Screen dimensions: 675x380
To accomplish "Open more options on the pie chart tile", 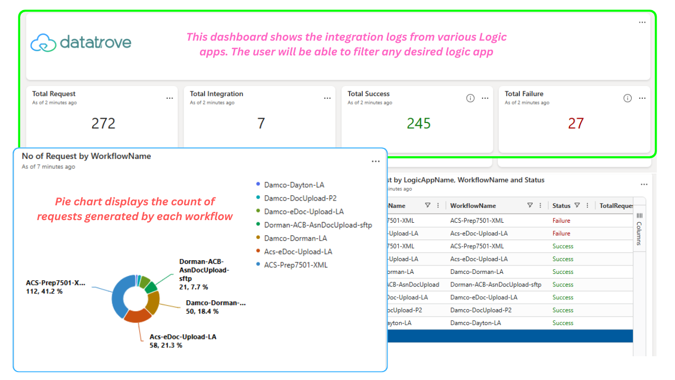I will [x=375, y=161].
